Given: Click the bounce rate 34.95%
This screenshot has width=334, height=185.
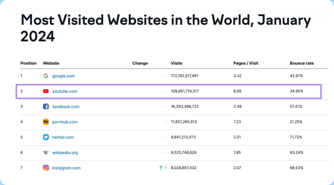Looking at the screenshot, I should click(x=297, y=91).
